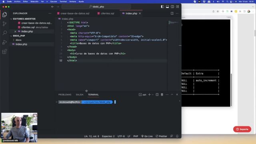
Task: Click the zsh terminal shell label
Action: click(x=142, y=95)
